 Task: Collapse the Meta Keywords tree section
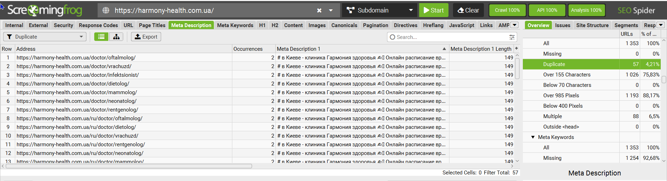(533, 137)
